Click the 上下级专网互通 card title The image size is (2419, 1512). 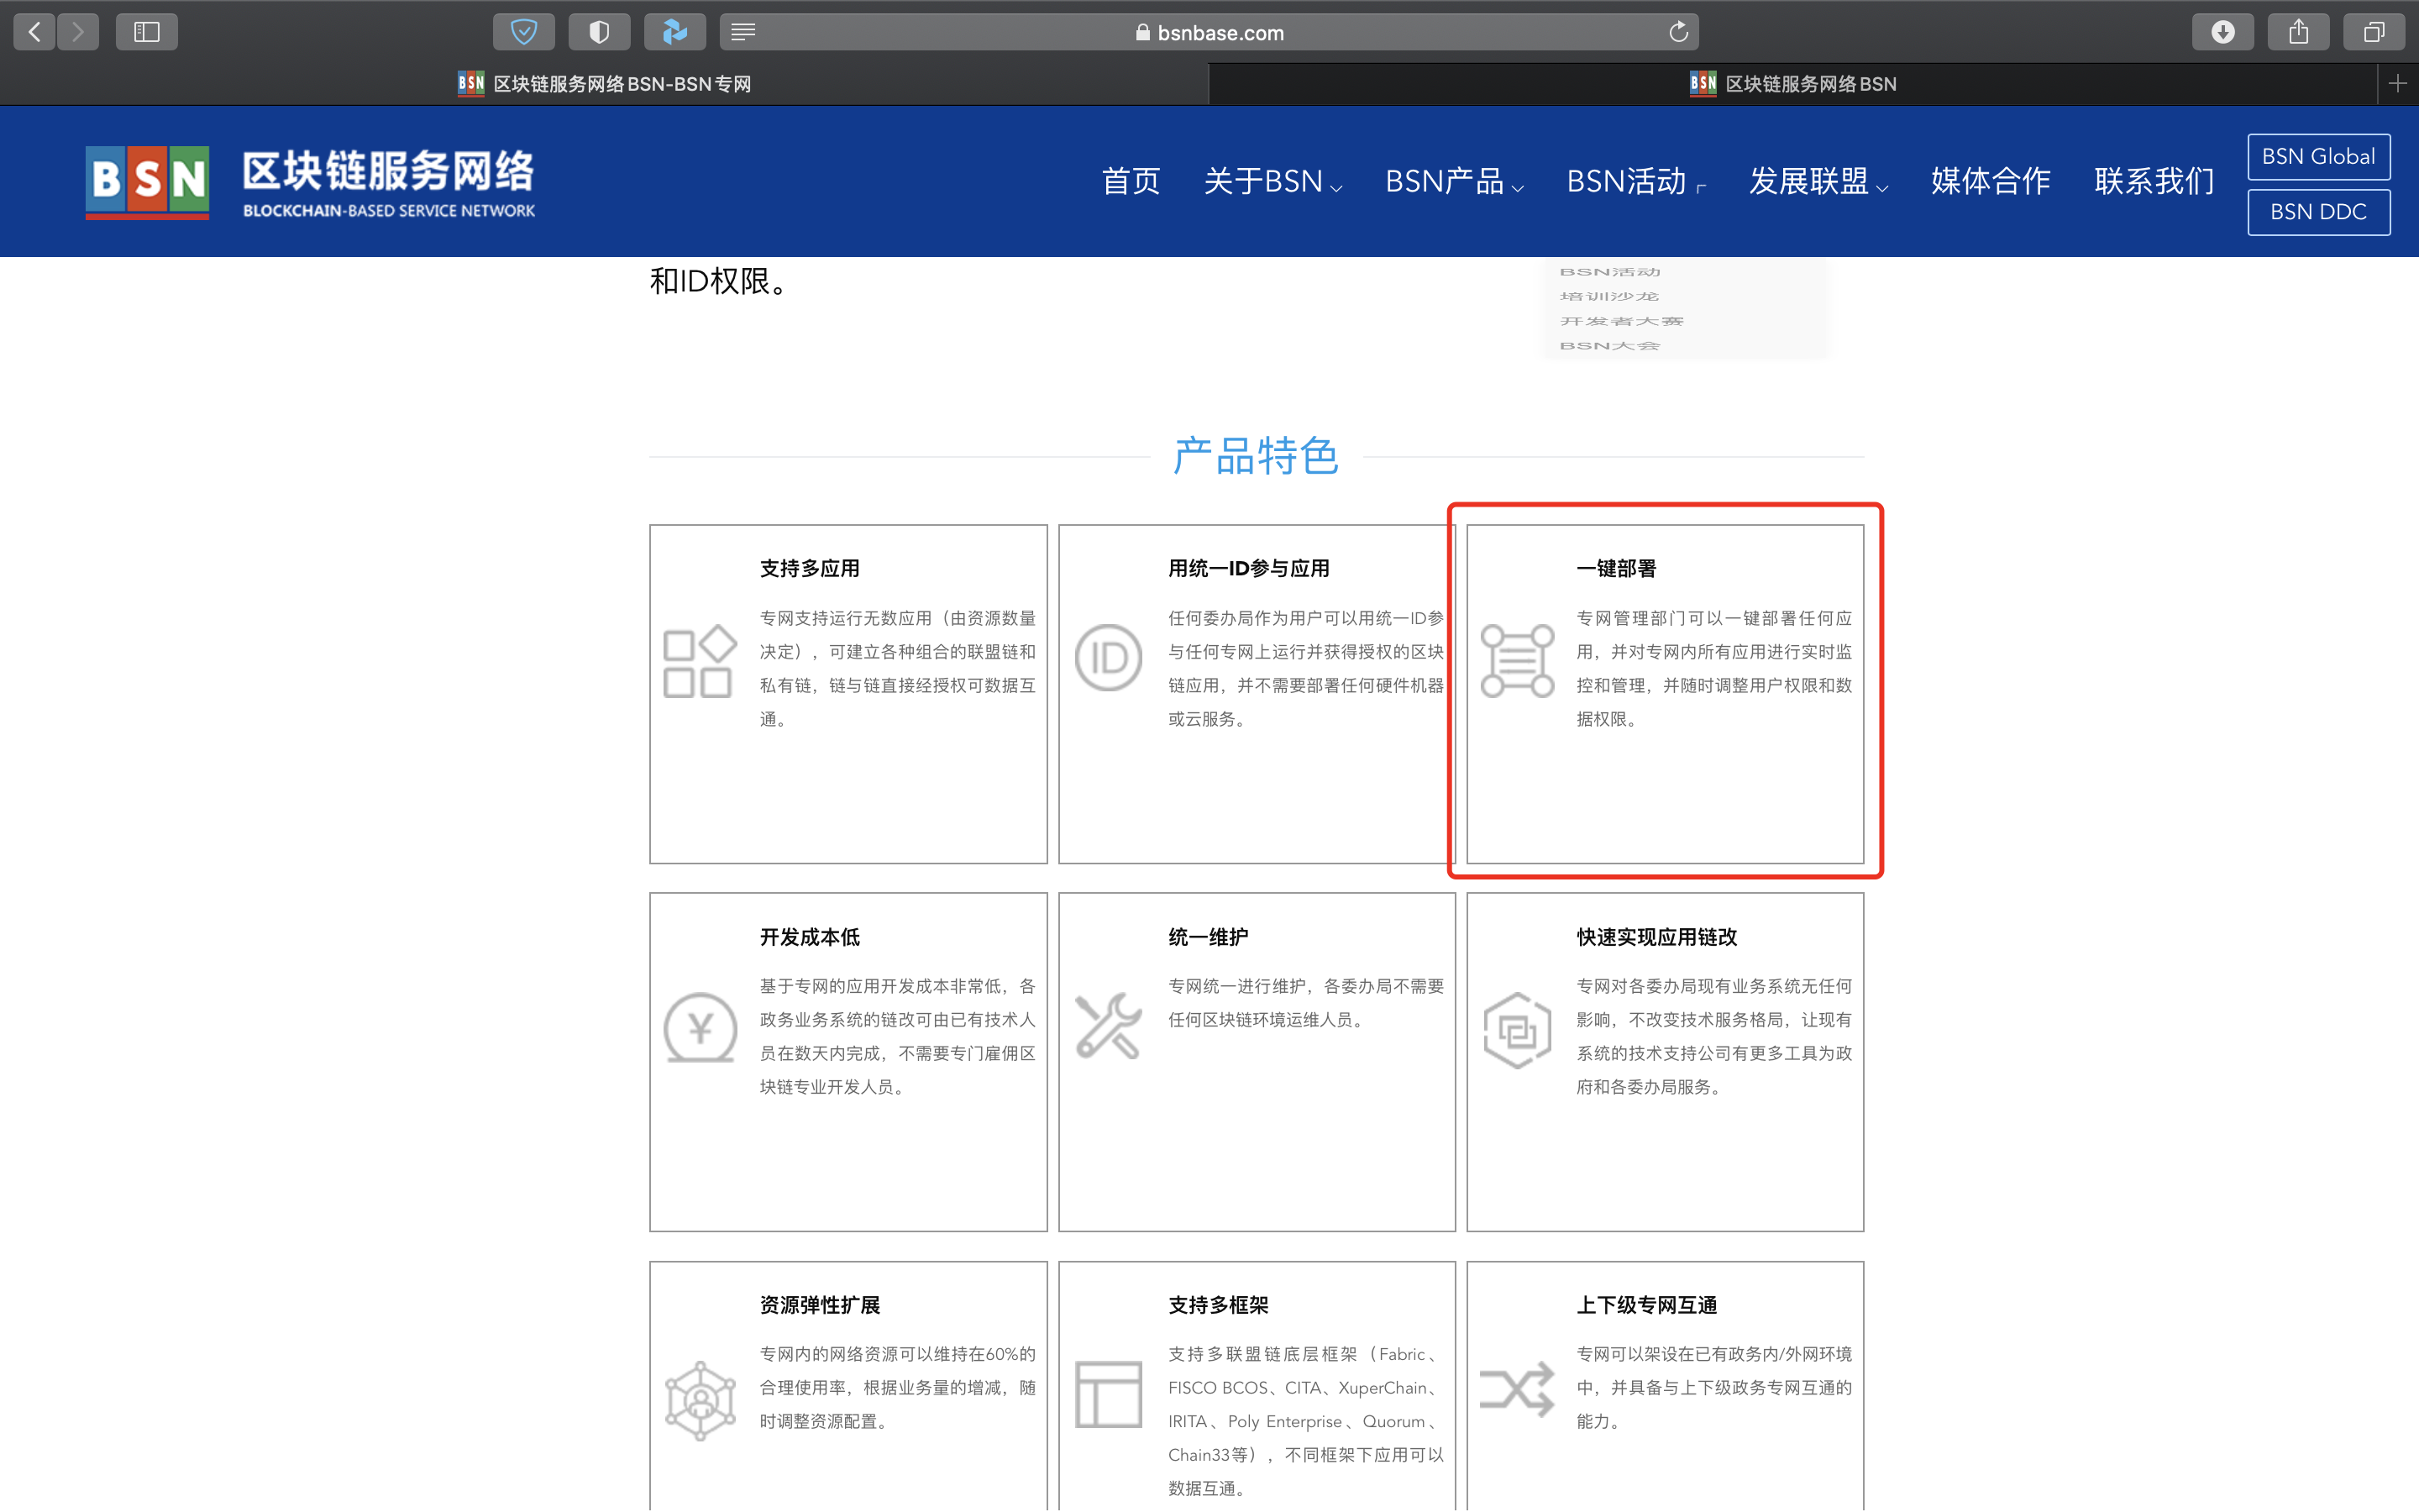(1646, 1305)
